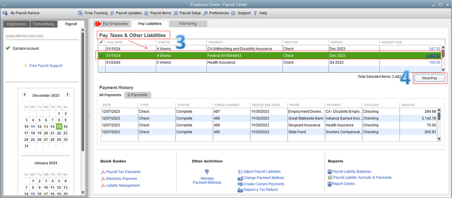Open the Help question mark icon
Screen dimensions: 452x198
tap(255, 13)
